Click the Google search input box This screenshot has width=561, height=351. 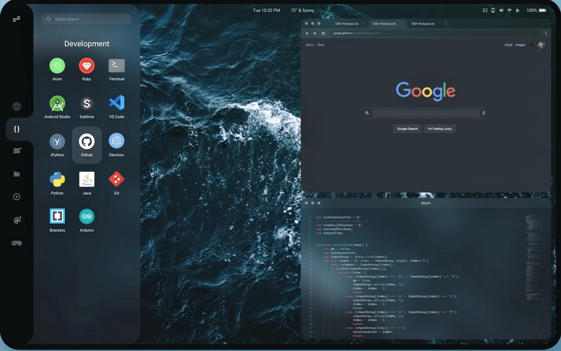tap(426, 113)
